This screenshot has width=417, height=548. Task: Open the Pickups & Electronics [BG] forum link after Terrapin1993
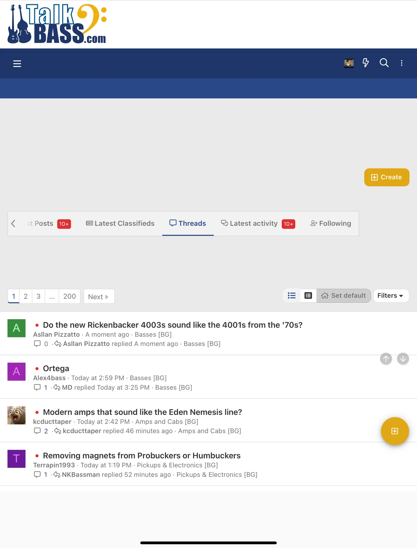pyautogui.click(x=177, y=465)
